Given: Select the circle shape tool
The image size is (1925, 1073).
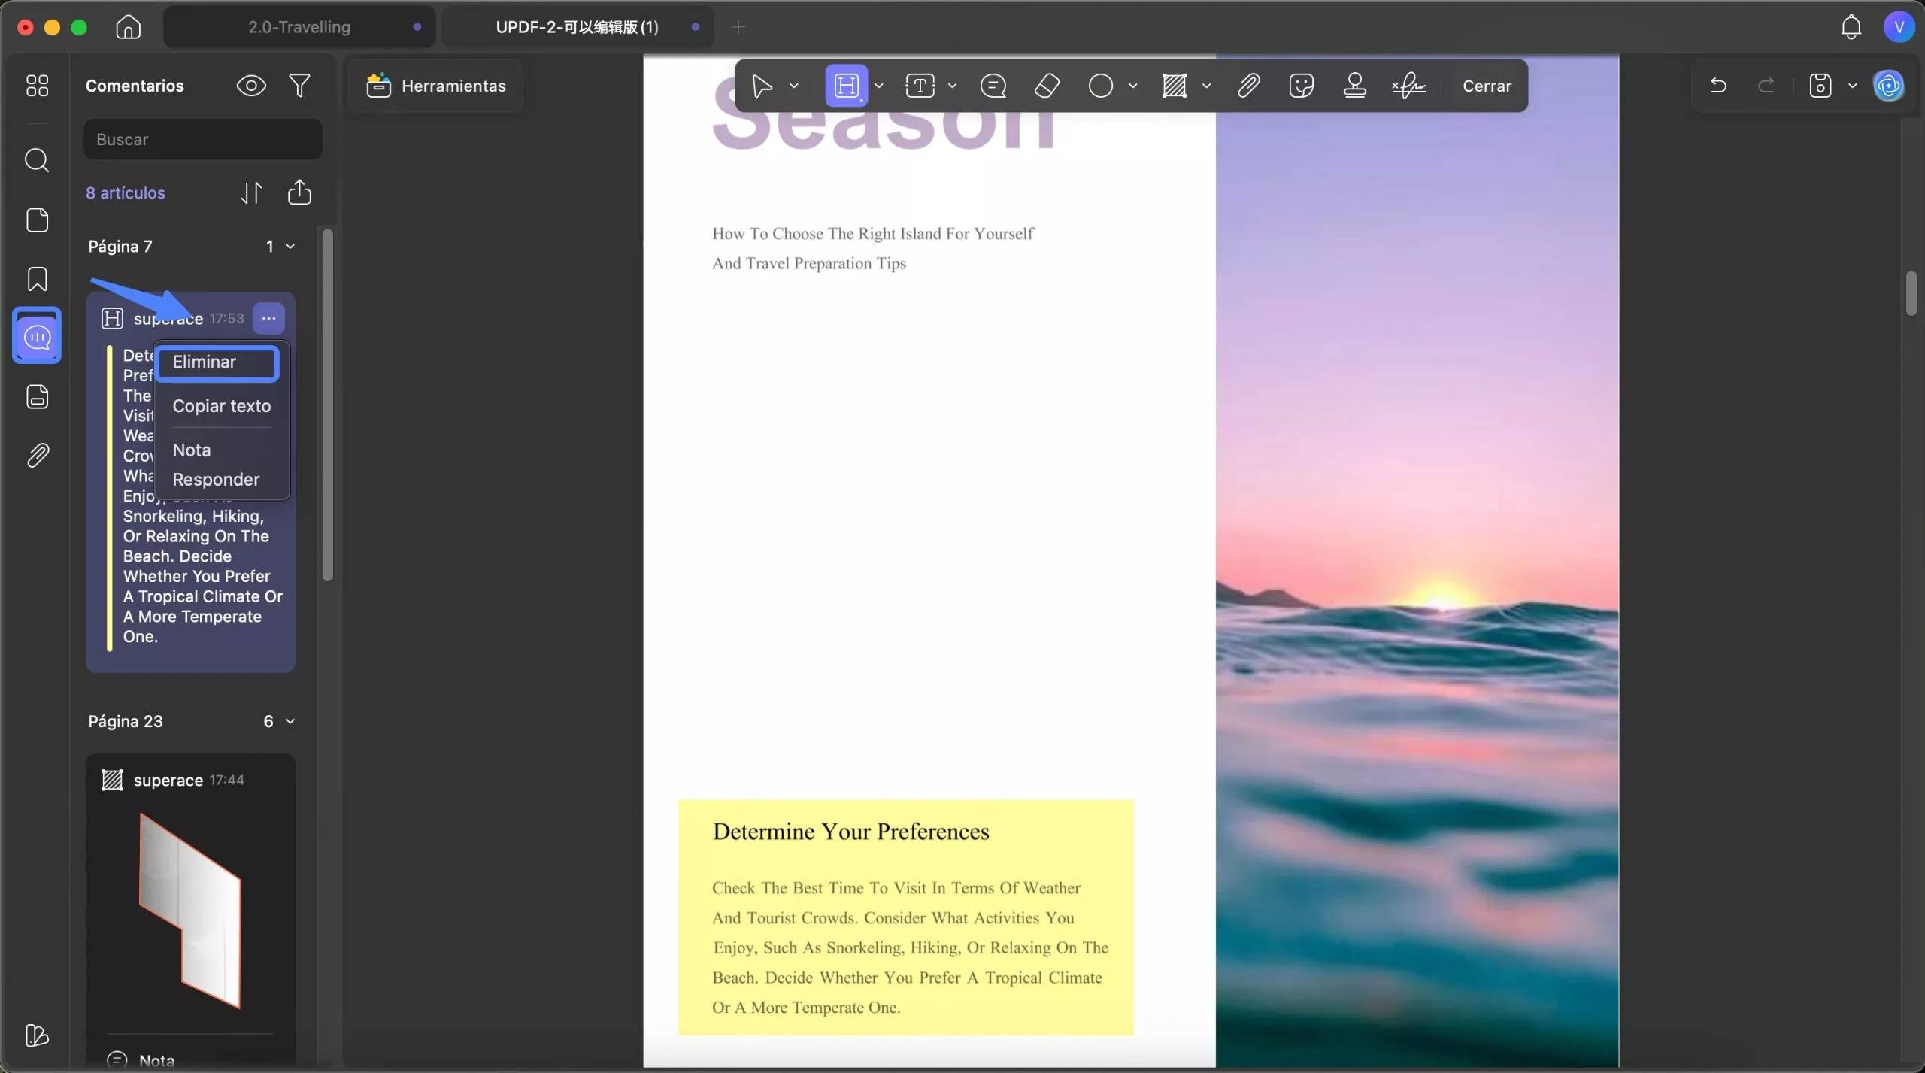Looking at the screenshot, I should click(1101, 86).
